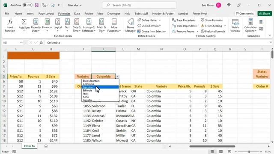Image resolution: width=274 pixels, height=154 pixels.
Task: Click the zoom slider handle
Action: point(249,151)
